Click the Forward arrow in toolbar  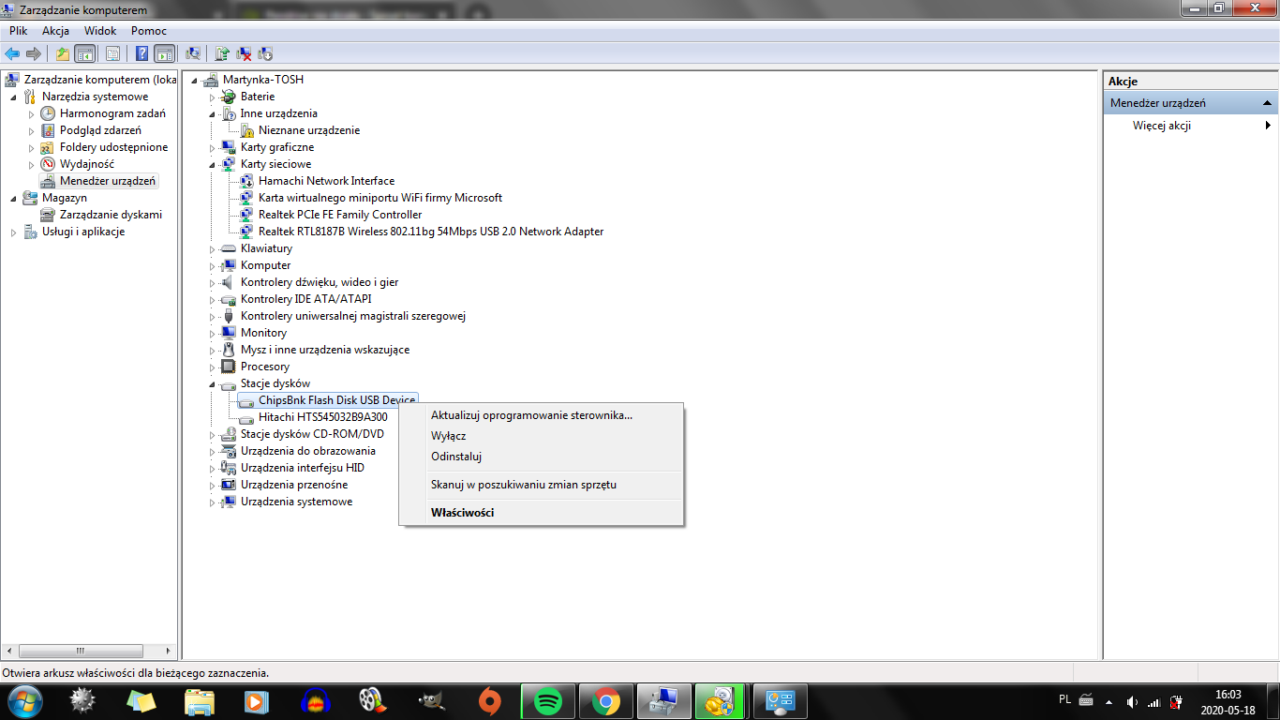(x=34, y=53)
